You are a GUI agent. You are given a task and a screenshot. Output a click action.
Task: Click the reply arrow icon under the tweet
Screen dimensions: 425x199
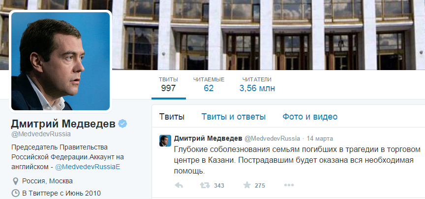pyautogui.click(x=179, y=185)
